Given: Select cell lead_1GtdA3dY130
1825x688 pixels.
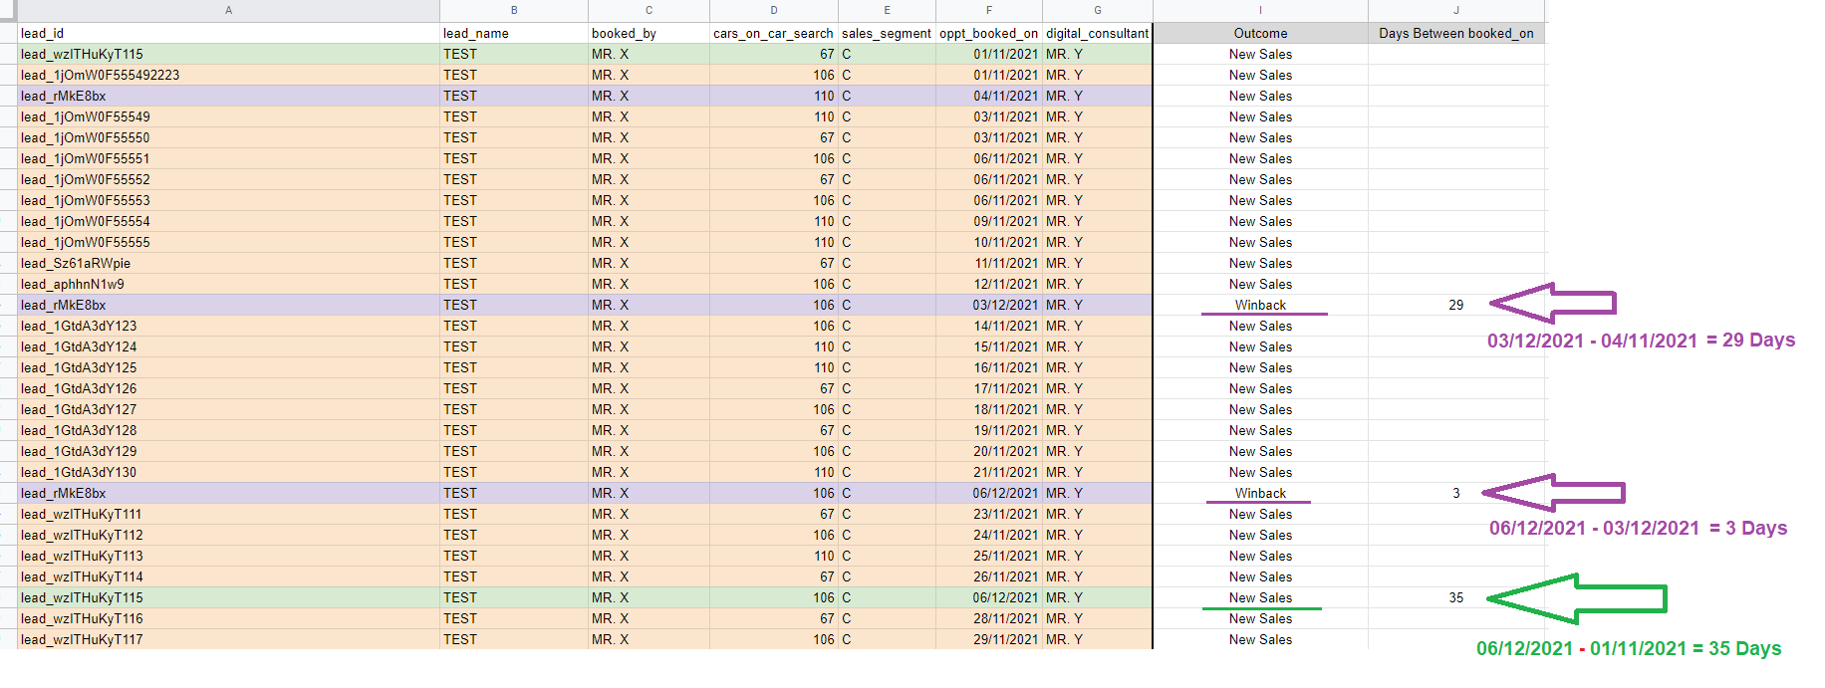Looking at the screenshot, I should click(228, 472).
